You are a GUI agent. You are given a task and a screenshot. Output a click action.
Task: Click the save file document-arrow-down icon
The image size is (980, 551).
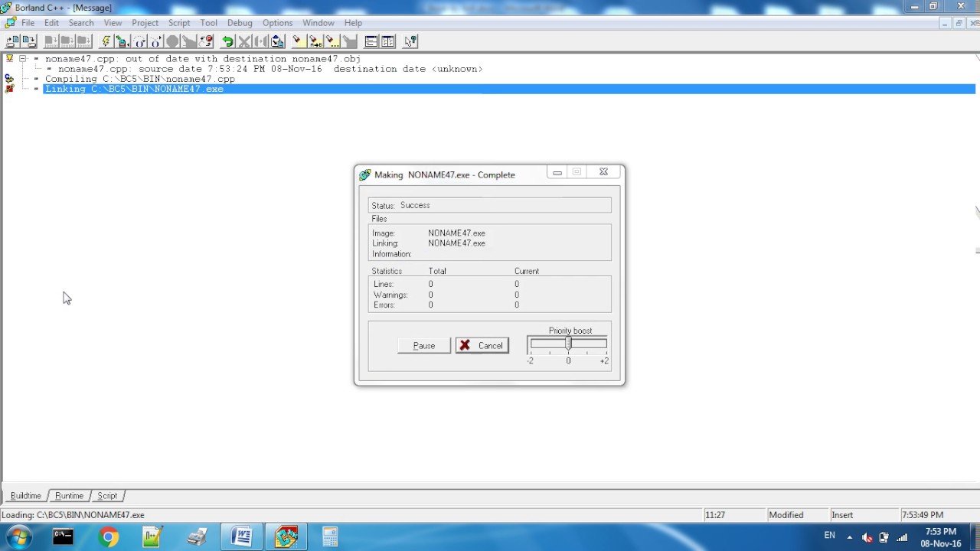pos(30,41)
